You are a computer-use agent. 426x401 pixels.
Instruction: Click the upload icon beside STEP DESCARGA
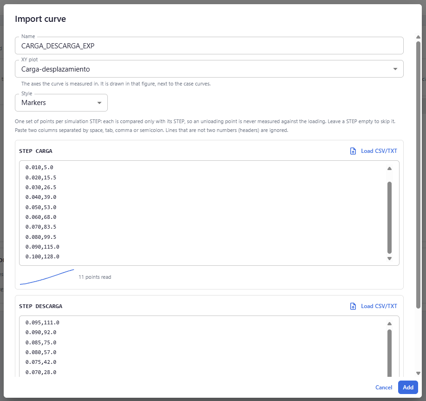[x=353, y=306]
